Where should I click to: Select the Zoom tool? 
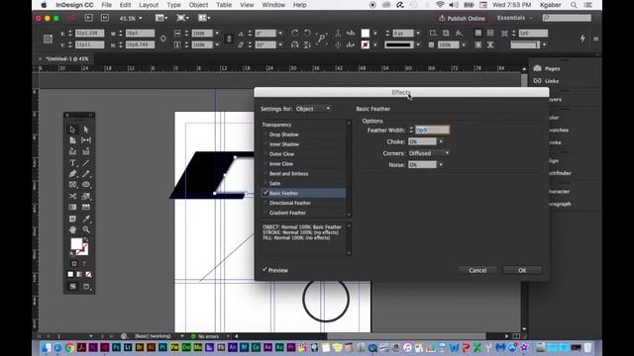pyautogui.click(x=86, y=229)
